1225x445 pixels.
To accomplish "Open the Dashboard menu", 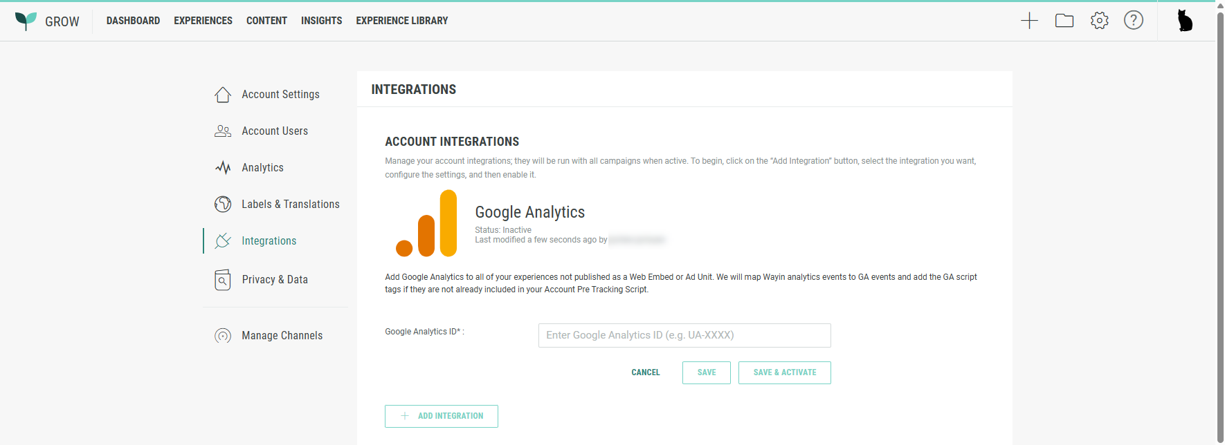I will click(x=133, y=21).
